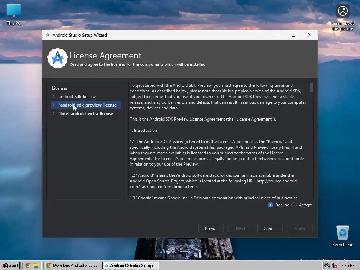Viewport: 360px width, 270px height.
Task: Click the Android Studio title bar icon
Action: (x=48, y=35)
